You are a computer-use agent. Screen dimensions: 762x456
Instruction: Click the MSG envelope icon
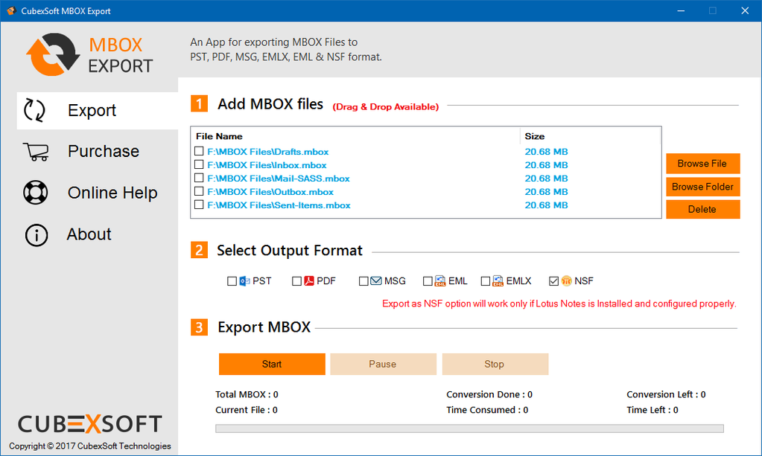tap(376, 281)
